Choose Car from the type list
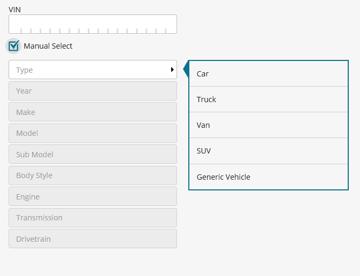 point(269,74)
